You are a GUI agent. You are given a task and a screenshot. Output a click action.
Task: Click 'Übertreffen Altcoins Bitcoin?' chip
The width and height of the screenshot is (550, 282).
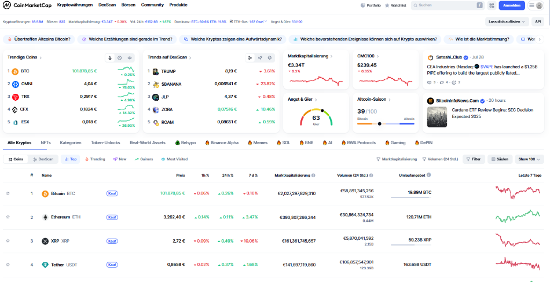point(39,39)
